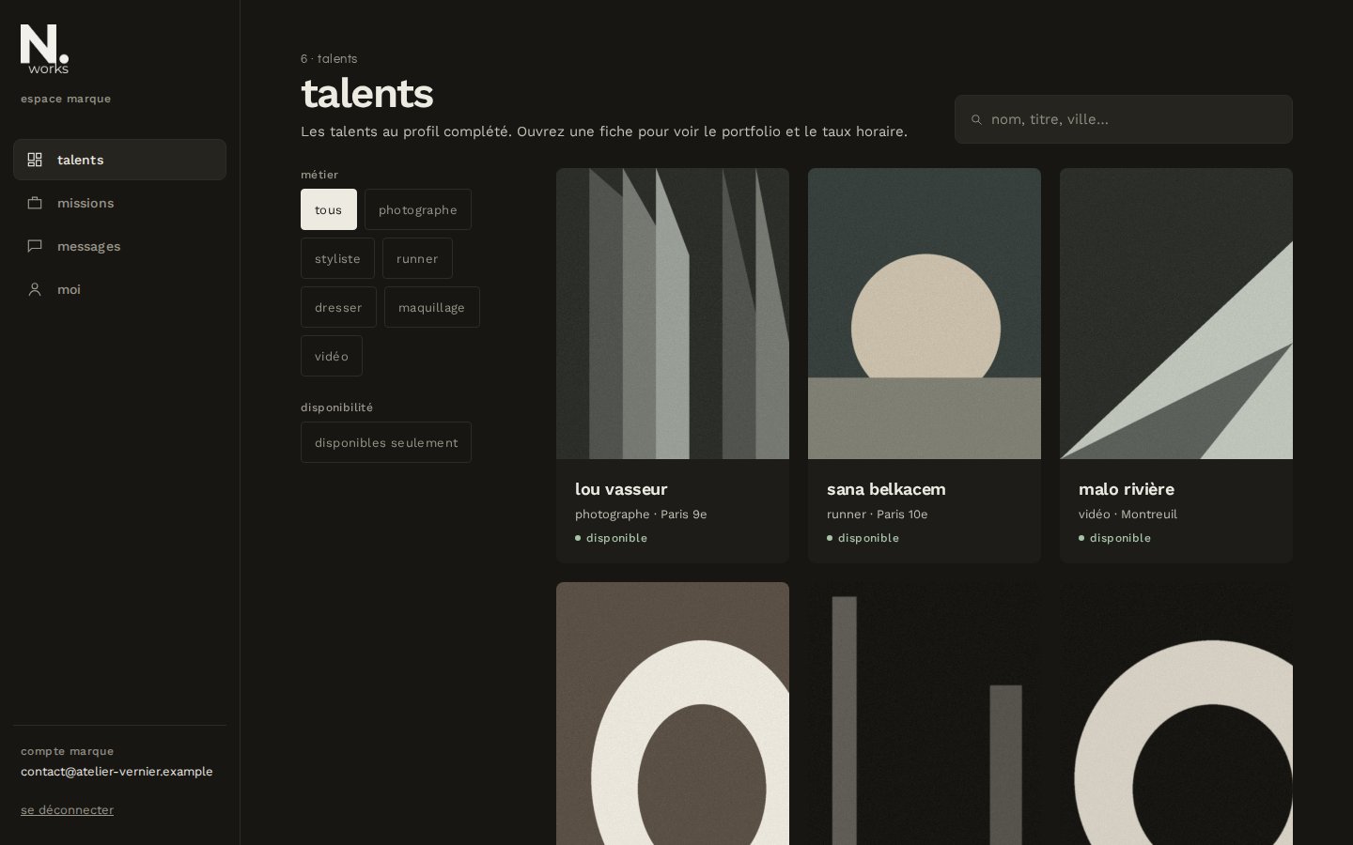Open messages section

(119, 246)
